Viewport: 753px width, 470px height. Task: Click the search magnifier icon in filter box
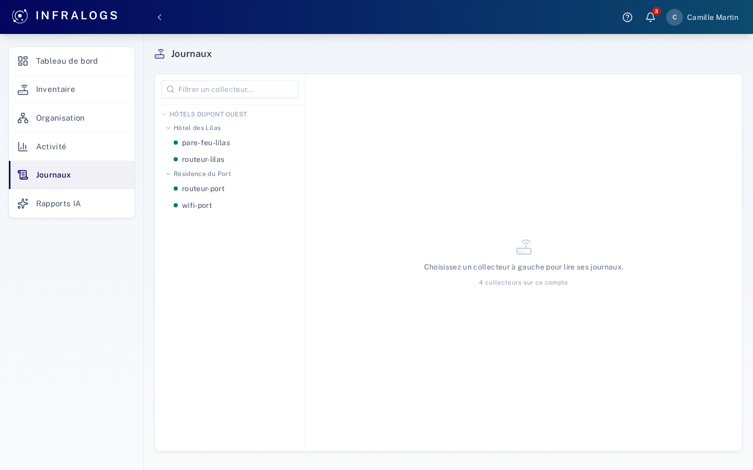click(x=170, y=89)
